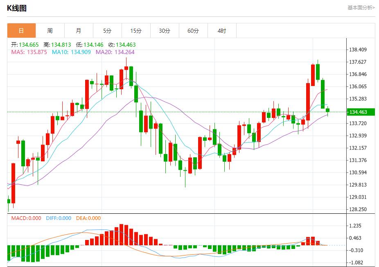Click the MA5 135.875 legend label
This screenshot has width=379, height=267.
point(29,52)
